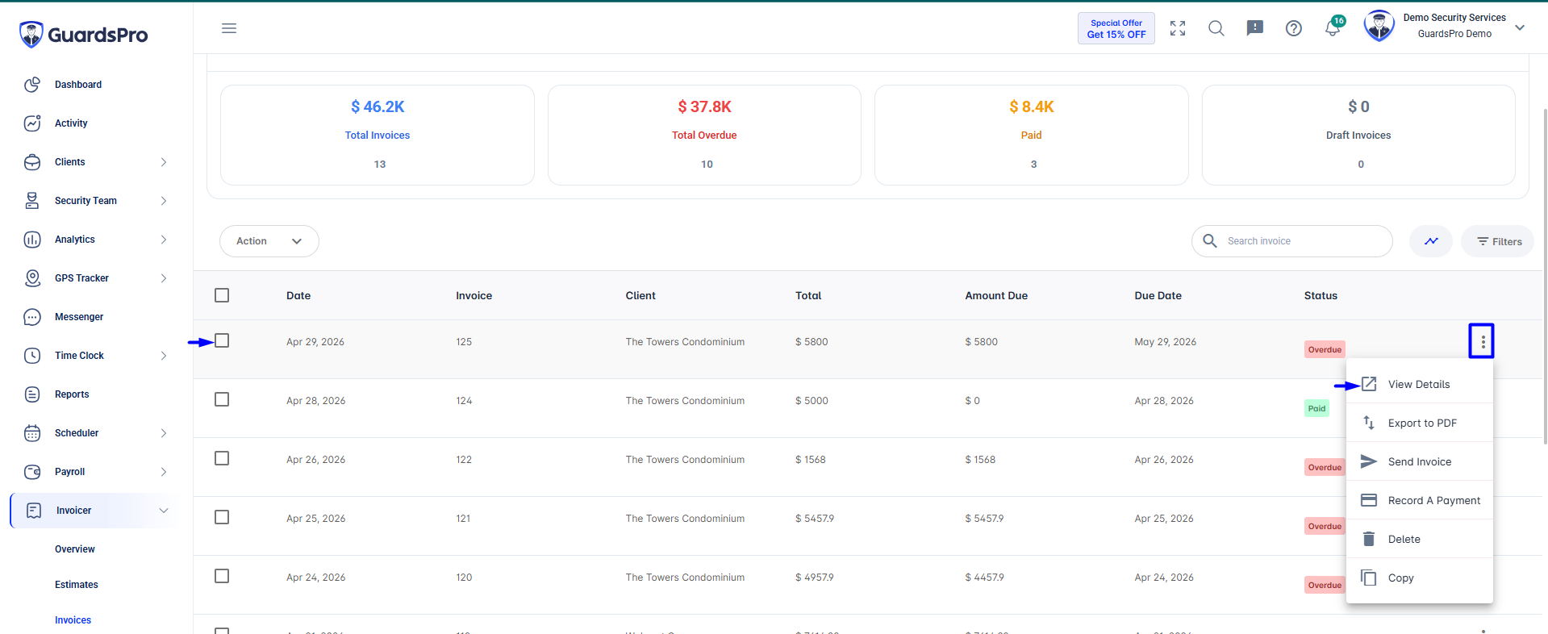Open the header search icon
Screen dimensions: 1548x634
[1216, 28]
